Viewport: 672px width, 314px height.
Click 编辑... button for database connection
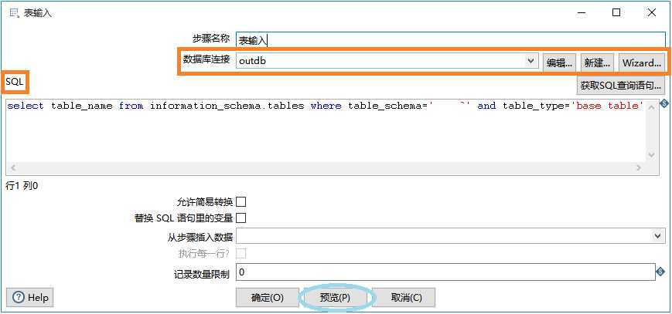[x=560, y=63]
